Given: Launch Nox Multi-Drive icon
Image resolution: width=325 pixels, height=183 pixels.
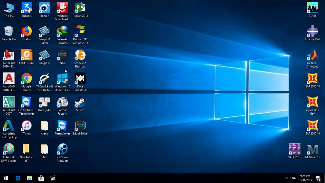Looking at the screenshot, I should click(80, 128).
